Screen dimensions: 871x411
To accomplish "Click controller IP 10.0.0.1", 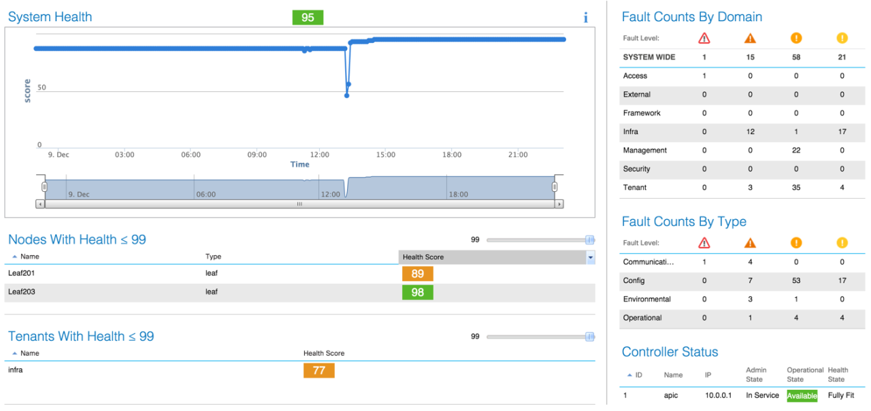I will point(719,395).
